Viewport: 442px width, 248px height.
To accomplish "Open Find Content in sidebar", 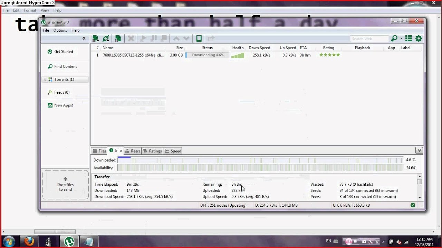I will (x=65, y=66).
